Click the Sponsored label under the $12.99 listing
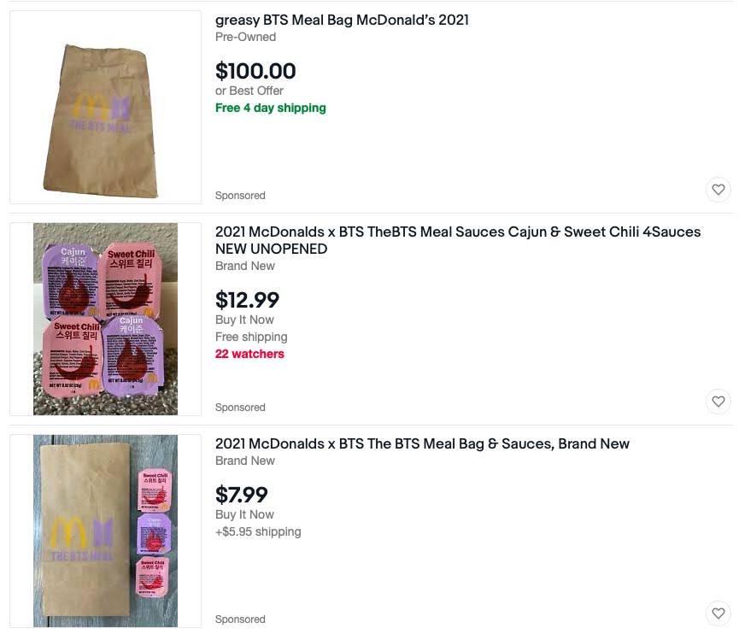Image resolution: width=739 pixels, height=634 pixels. tap(240, 408)
